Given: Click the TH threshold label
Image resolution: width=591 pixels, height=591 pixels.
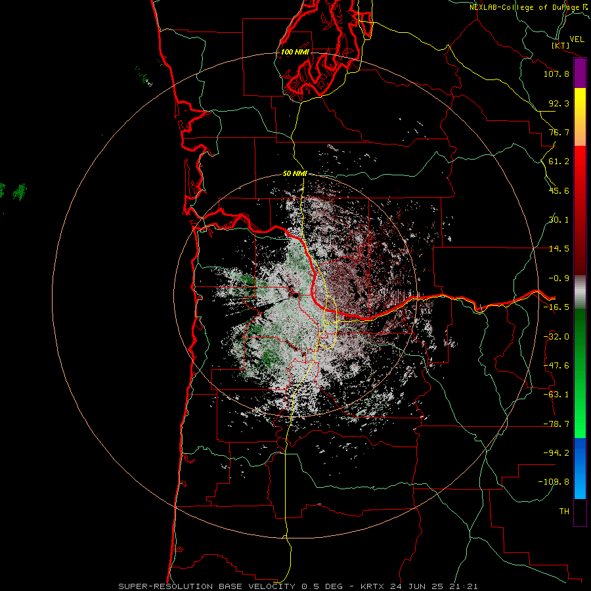Looking at the screenshot, I should (x=564, y=512).
